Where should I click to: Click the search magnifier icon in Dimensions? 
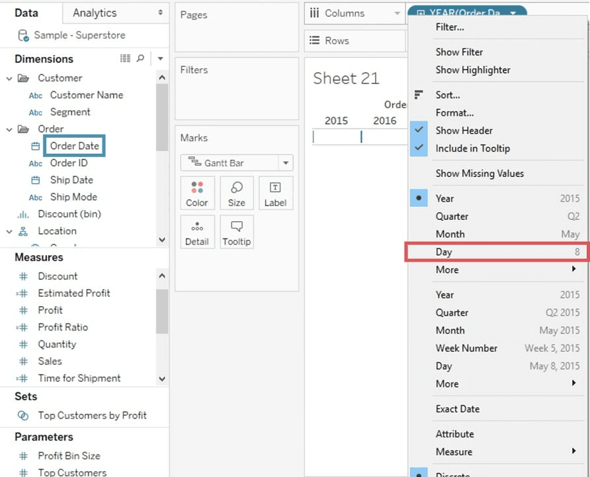coord(140,59)
